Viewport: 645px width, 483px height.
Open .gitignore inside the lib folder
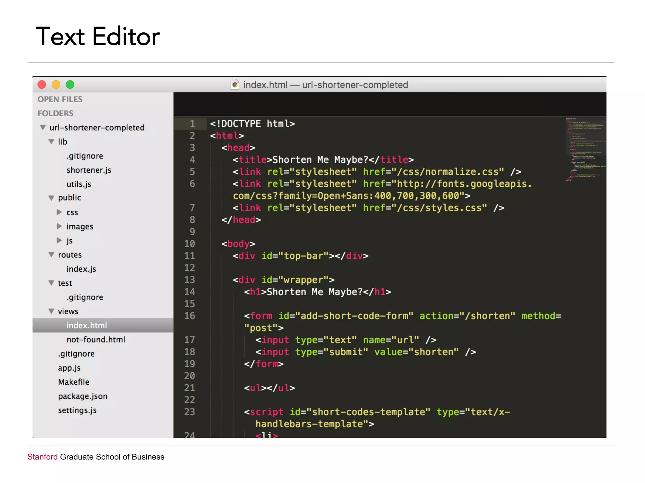tap(85, 156)
